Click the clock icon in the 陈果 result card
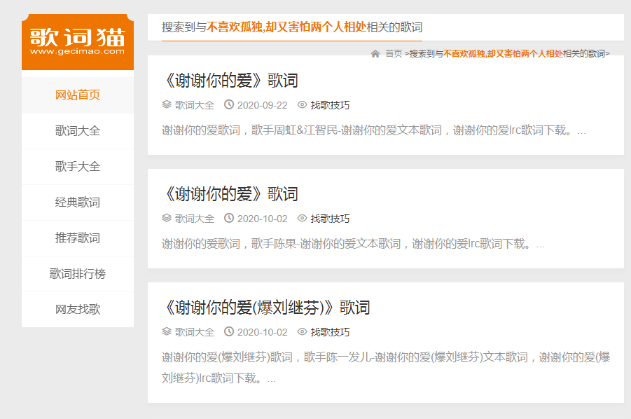 tap(229, 218)
